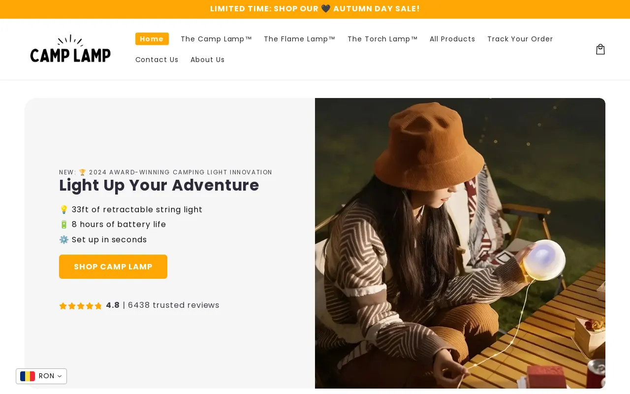Click the gear emoji icon
The height and width of the screenshot is (394, 630).
[64, 240]
